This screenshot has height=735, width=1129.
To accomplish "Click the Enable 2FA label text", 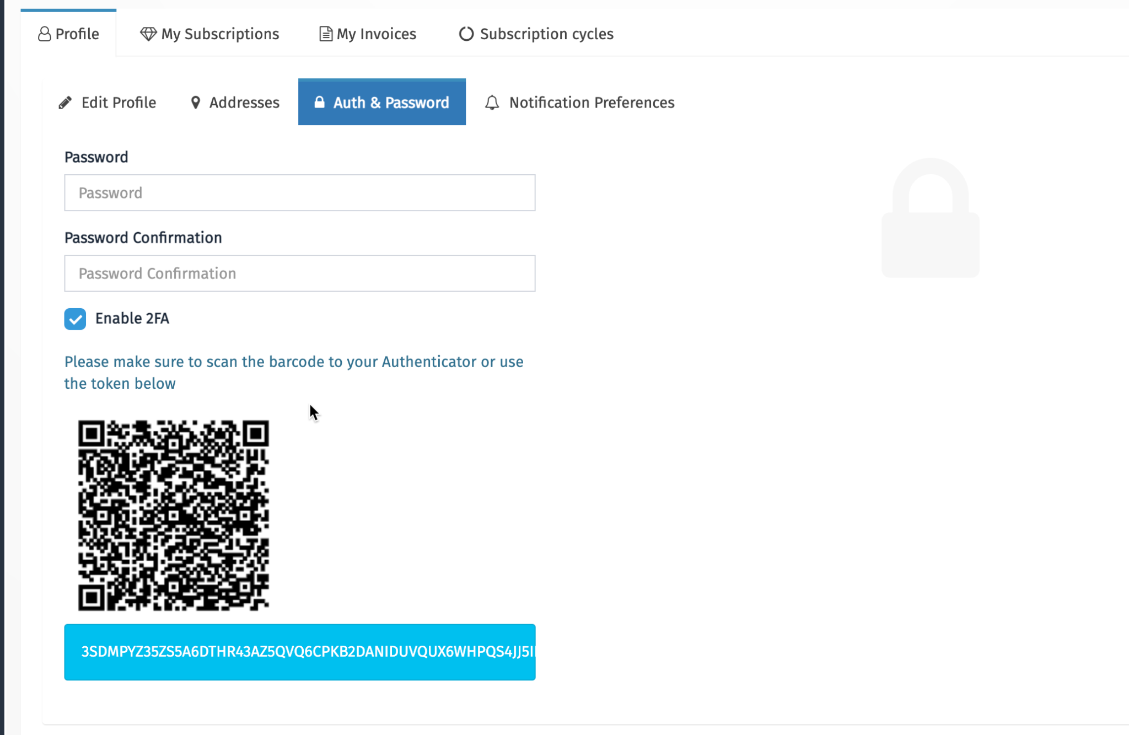I will (132, 319).
